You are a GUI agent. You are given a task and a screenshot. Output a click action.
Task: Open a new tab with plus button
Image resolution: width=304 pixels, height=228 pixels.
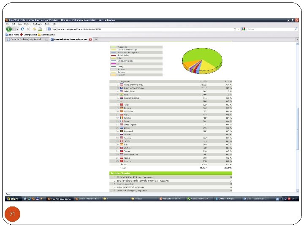96,39
